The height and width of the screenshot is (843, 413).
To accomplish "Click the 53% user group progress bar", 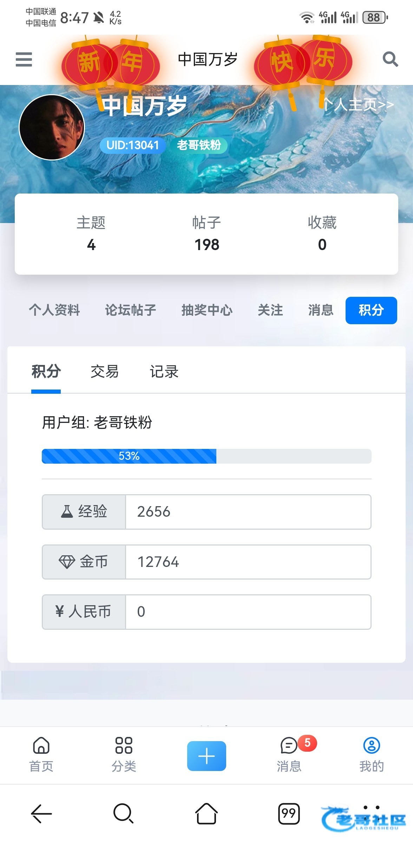I will [x=206, y=456].
